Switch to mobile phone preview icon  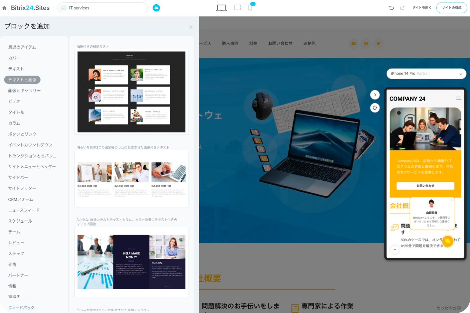[x=250, y=8]
